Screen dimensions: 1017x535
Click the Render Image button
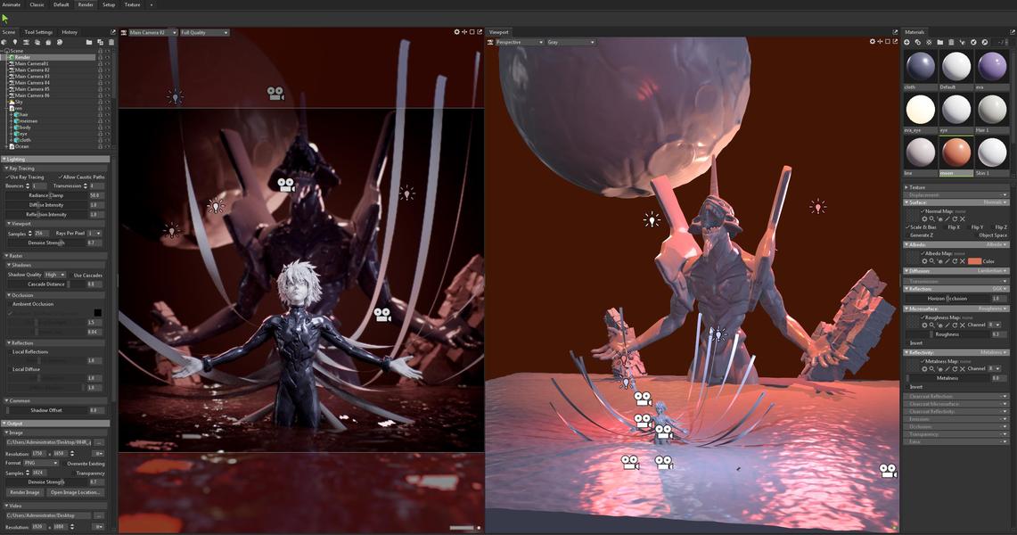(25, 493)
